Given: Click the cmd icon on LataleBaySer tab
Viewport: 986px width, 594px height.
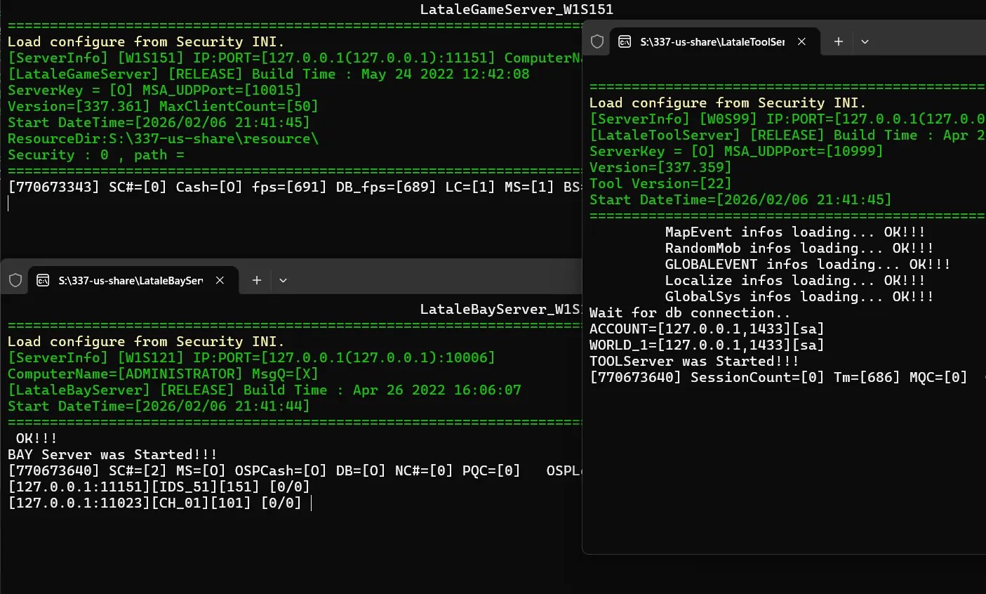Looking at the screenshot, I should 43,280.
